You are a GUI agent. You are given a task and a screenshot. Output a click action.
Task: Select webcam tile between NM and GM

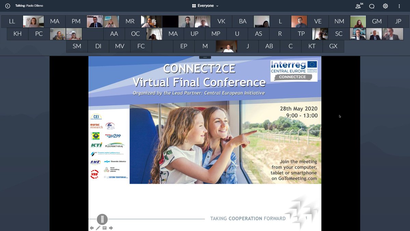pos(358,21)
